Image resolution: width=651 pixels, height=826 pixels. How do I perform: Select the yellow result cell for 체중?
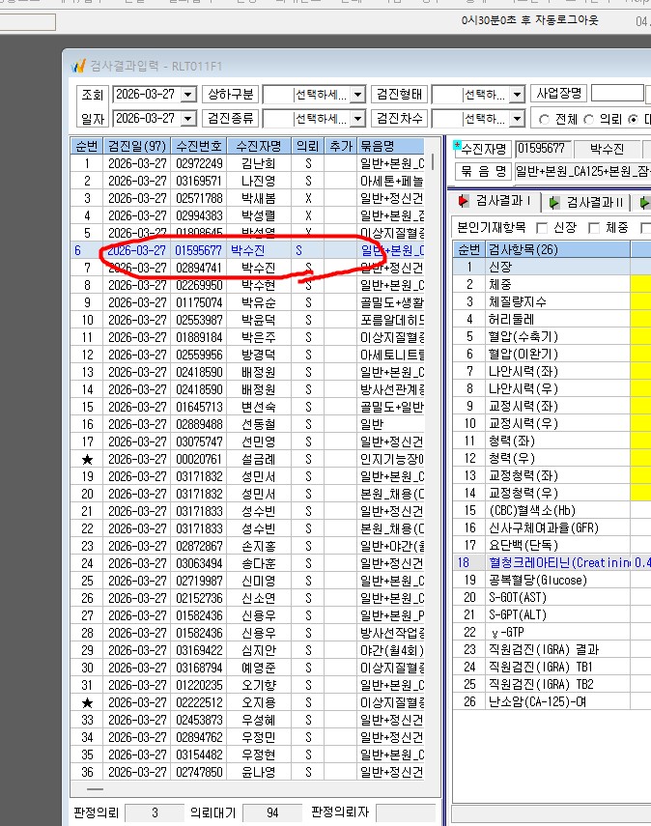(x=640, y=284)
